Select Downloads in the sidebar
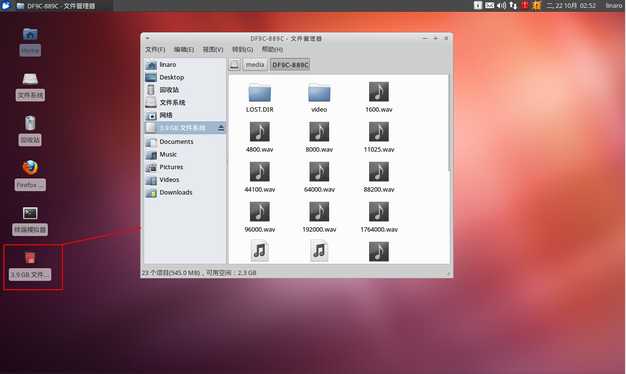The image size is (626, 374). [176, 192]
